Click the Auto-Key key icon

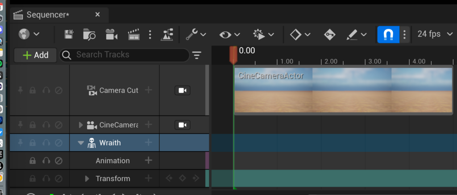click(x=329, y=34)
